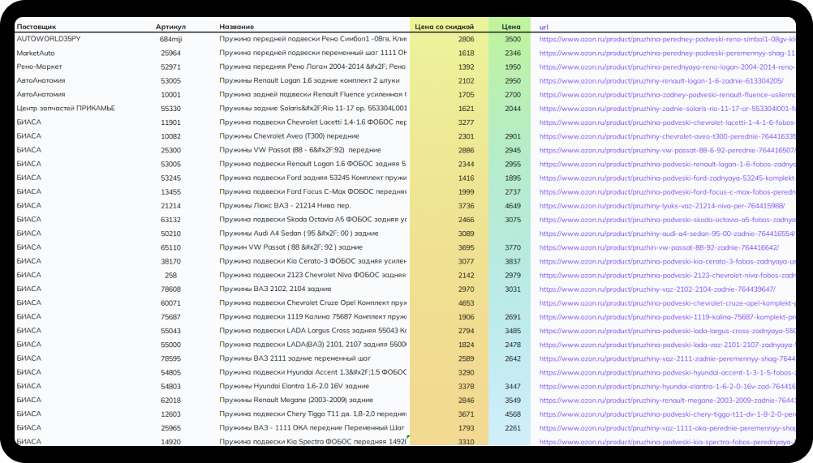Screen dimensions: 813x463
Task: Select supplier cell Центр запчастей ПРИКАМЬЕ
Action: (x=66, y=108)
